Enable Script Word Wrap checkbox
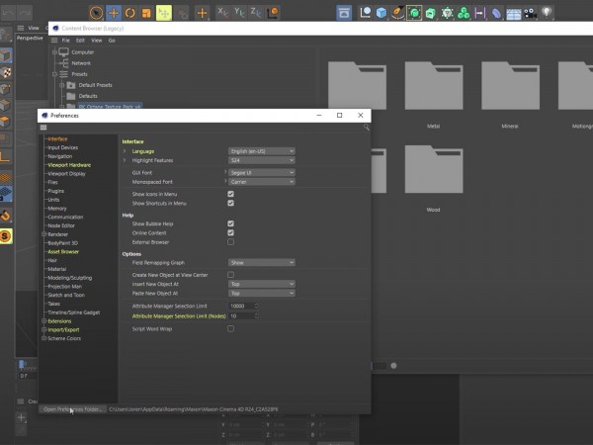Image resolution: width=593 pixels, height=445 pixels. [230, 329]
